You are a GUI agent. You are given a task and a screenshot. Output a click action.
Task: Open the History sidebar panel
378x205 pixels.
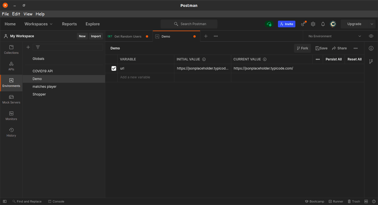11,132
